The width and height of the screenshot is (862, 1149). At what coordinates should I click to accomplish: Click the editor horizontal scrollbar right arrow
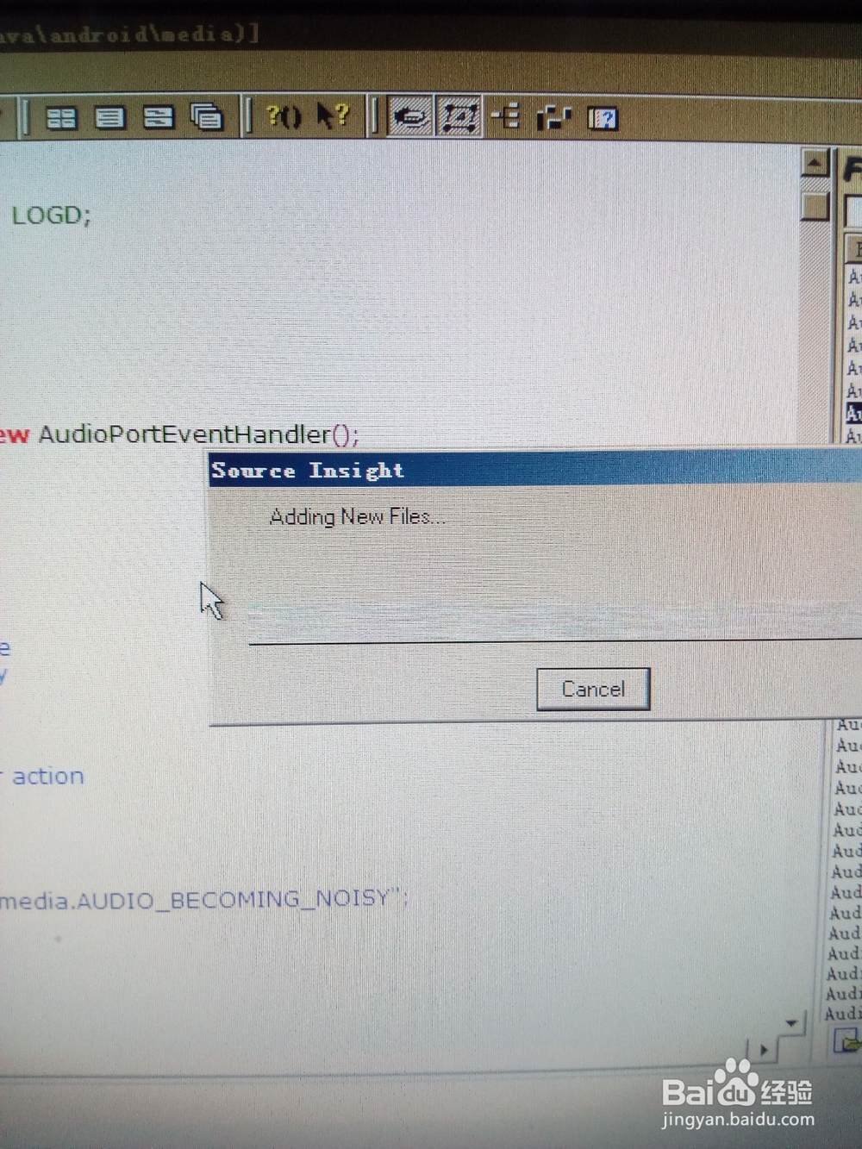(763, 1050)
